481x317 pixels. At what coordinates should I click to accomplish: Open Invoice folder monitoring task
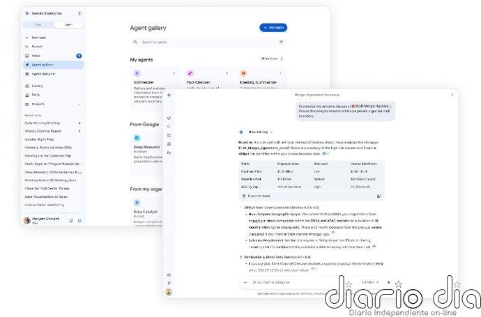tap(45, 205)
